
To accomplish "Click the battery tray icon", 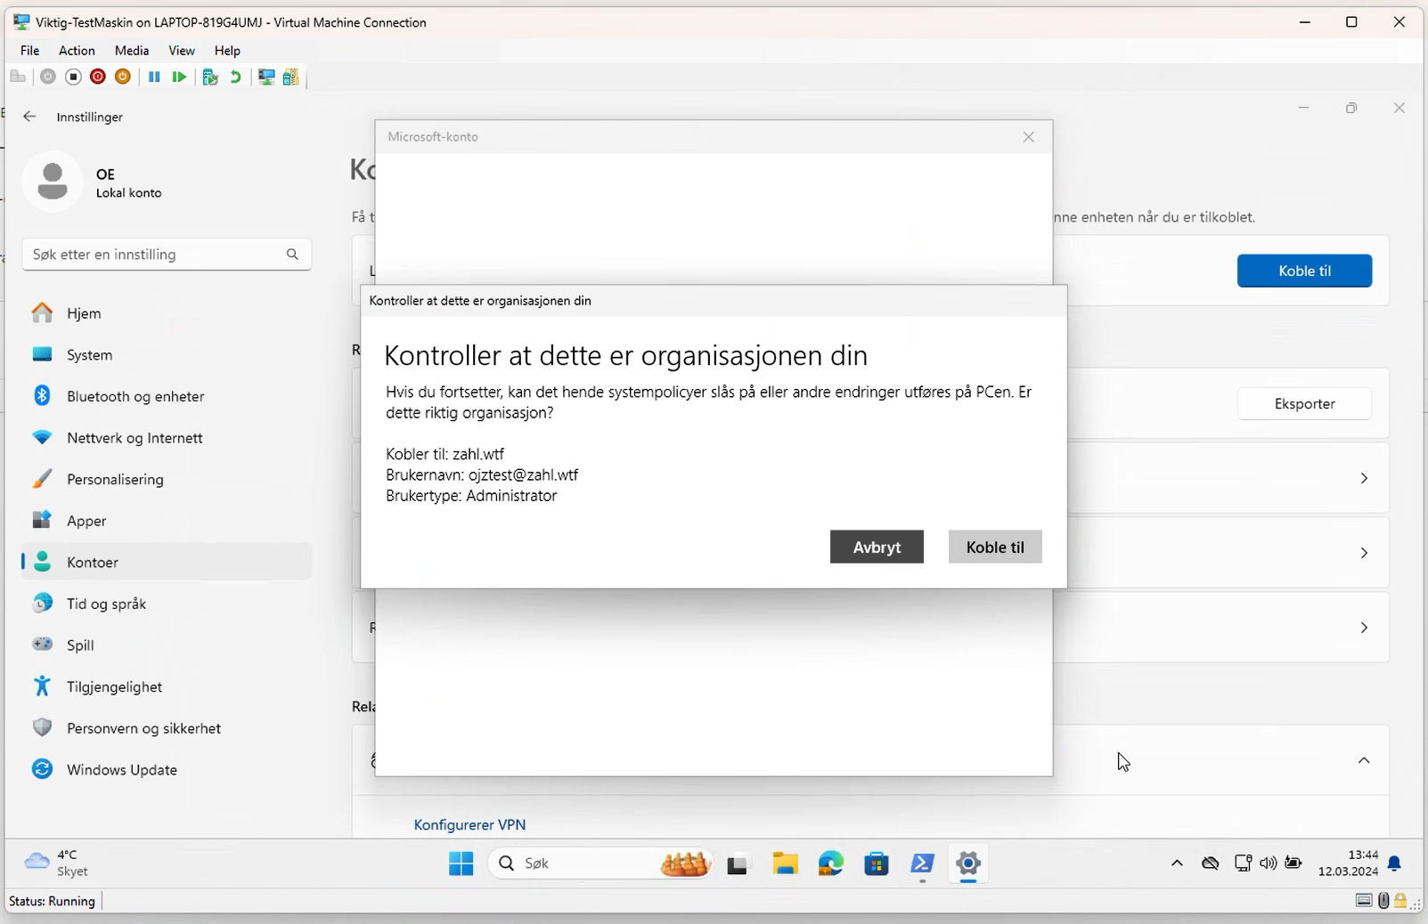I will coord(1293,863).
